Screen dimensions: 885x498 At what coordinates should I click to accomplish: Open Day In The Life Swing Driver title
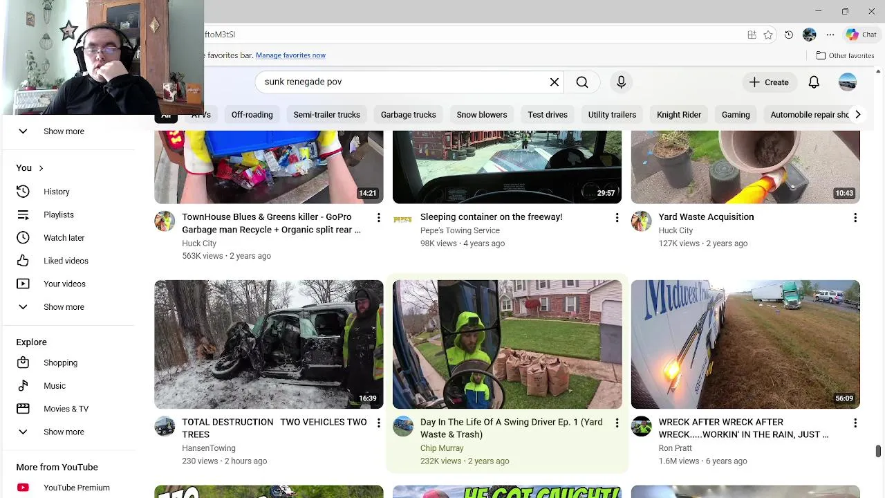(512, 428)
